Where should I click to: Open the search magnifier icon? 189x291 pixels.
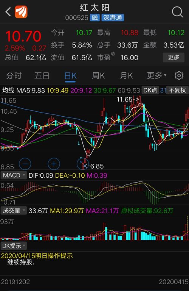point(177,12)
